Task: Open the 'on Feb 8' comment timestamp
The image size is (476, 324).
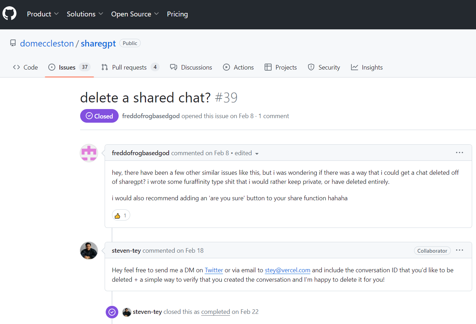Action: [x=217, y=153]
